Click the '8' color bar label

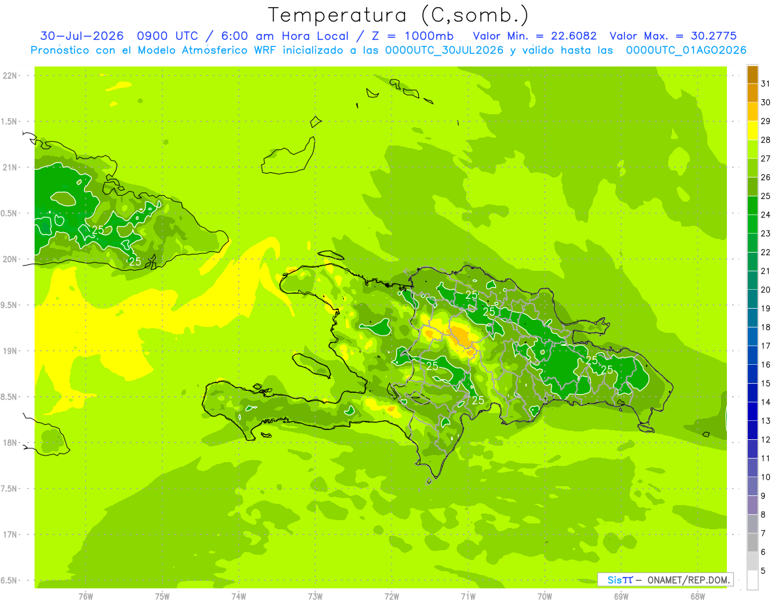[x=763, y=514]
